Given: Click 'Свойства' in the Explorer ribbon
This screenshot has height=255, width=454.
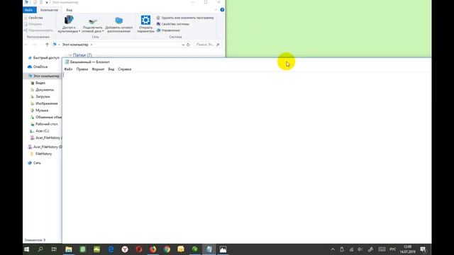Looking at the screenshot, I should tap(33, 18).
